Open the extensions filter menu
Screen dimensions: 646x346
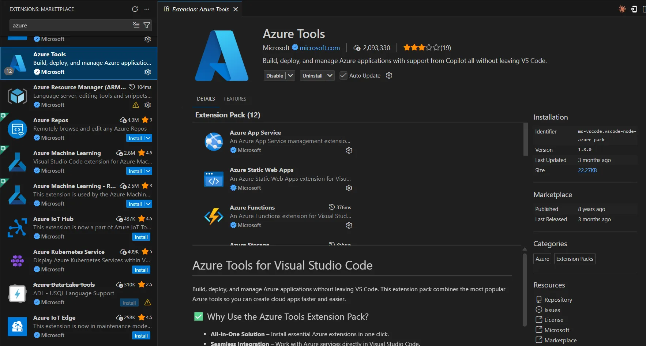147,25
